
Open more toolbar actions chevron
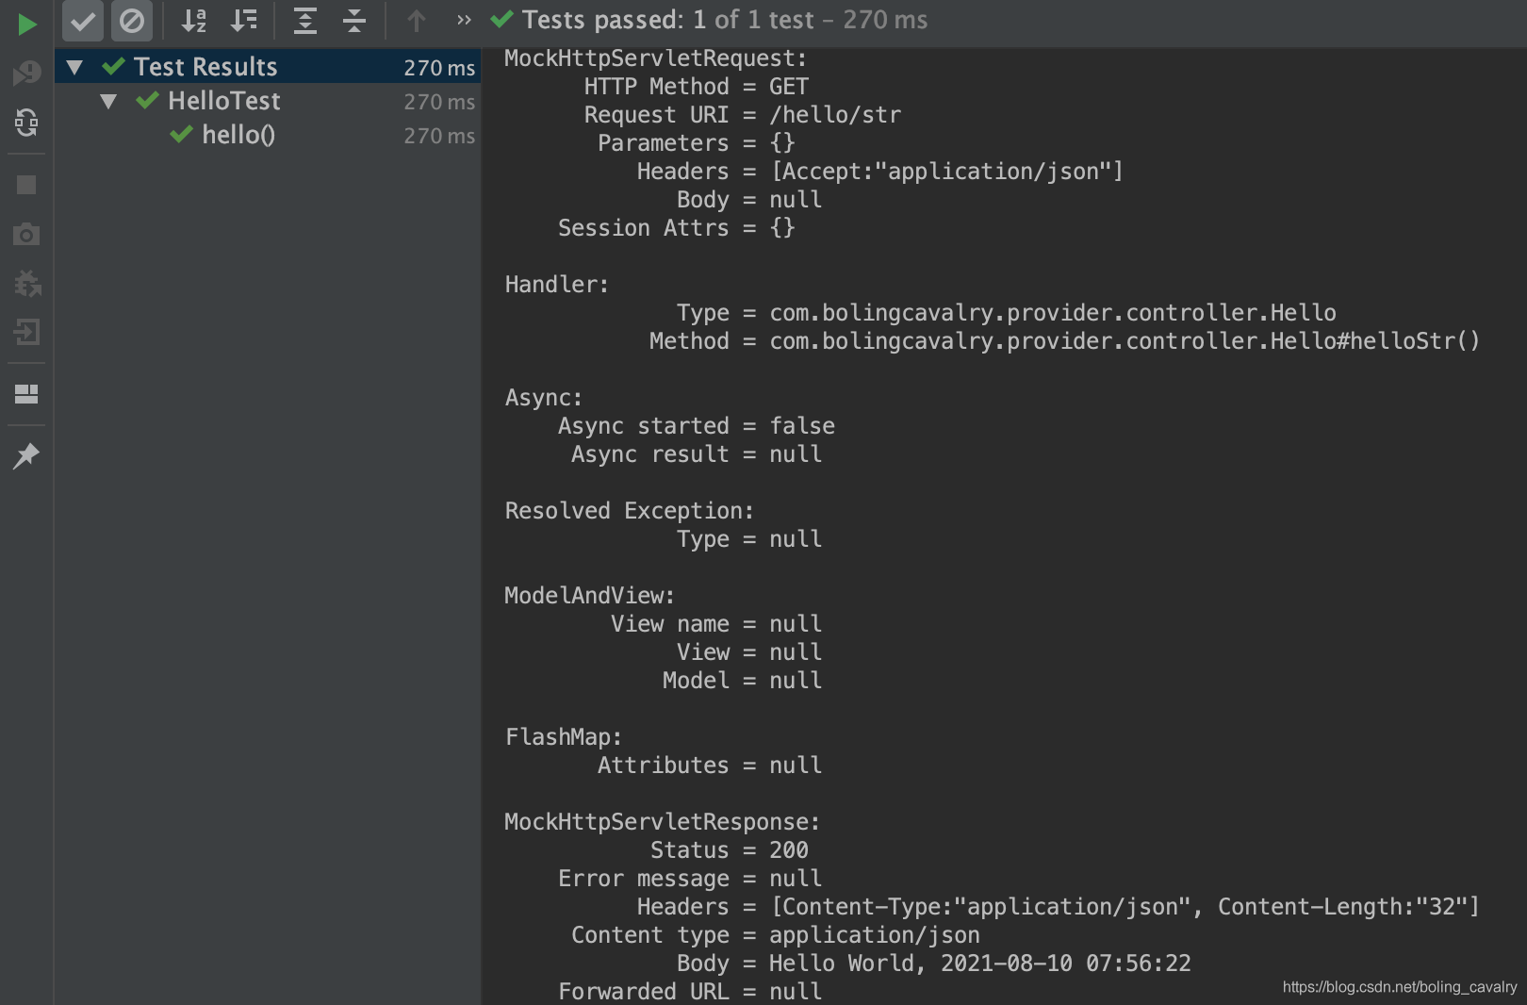[464, 20]
